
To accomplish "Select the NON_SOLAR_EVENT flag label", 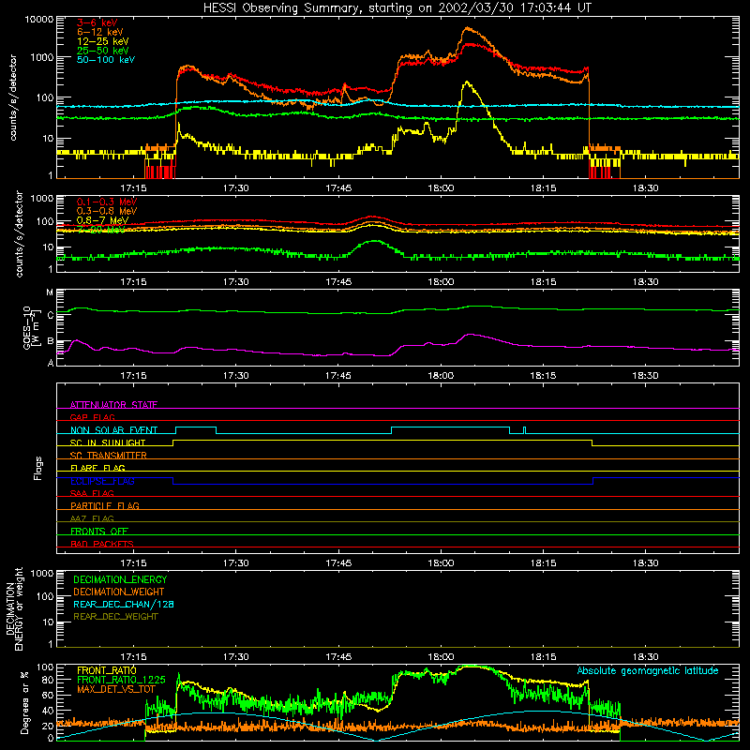I will 113,430.
